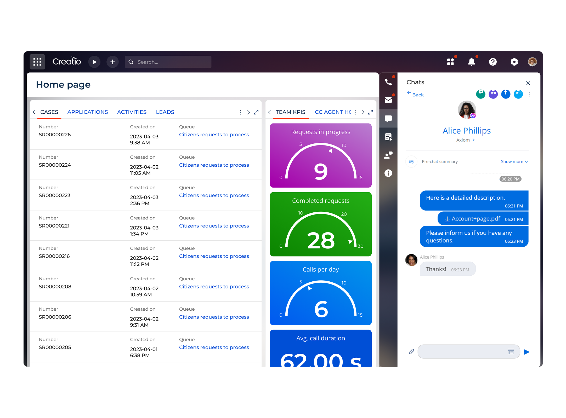Switch to the APPLICATIONS tab
This screenshot has height=418, width=566.
88,112
